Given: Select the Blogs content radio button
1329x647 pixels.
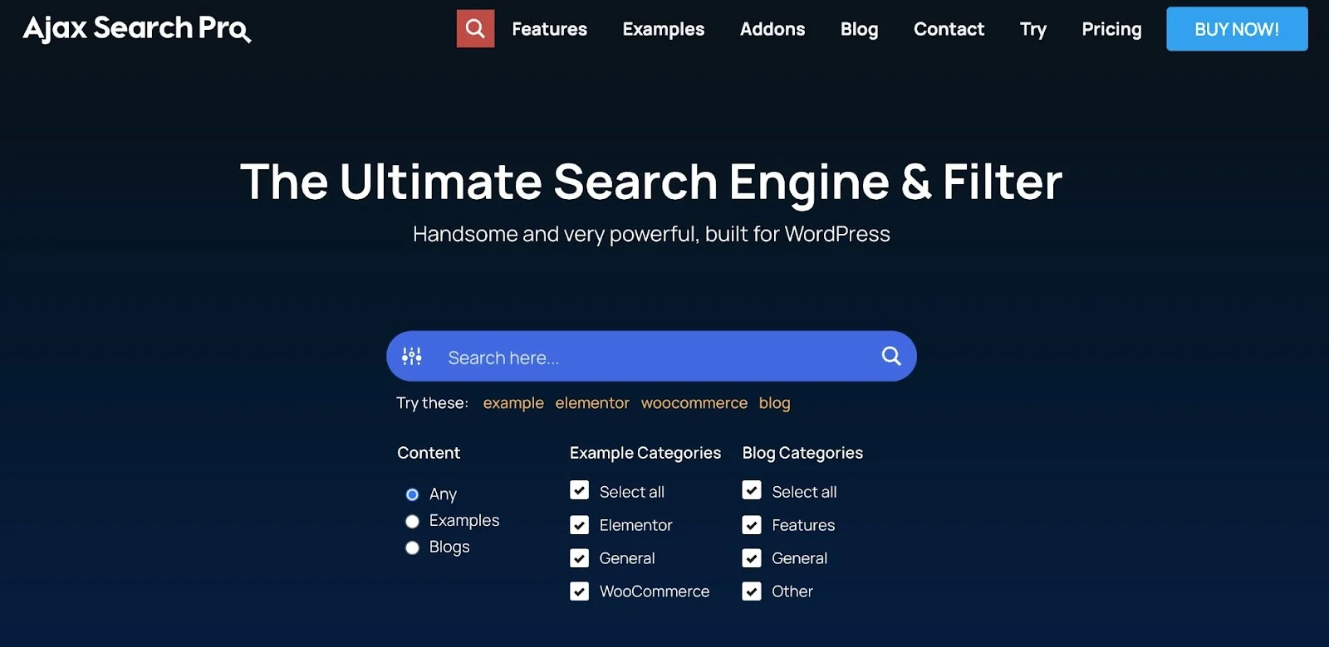Looking at the screenshot, I should pyautogui.click(x=412, y=548).
